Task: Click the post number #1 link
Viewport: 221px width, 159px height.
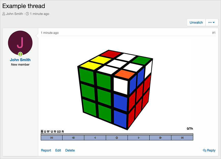Action: 214,33
